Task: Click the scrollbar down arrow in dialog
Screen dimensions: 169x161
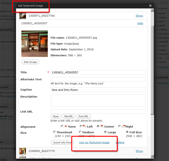Action: pyautogui.click(x=152, y=156)
